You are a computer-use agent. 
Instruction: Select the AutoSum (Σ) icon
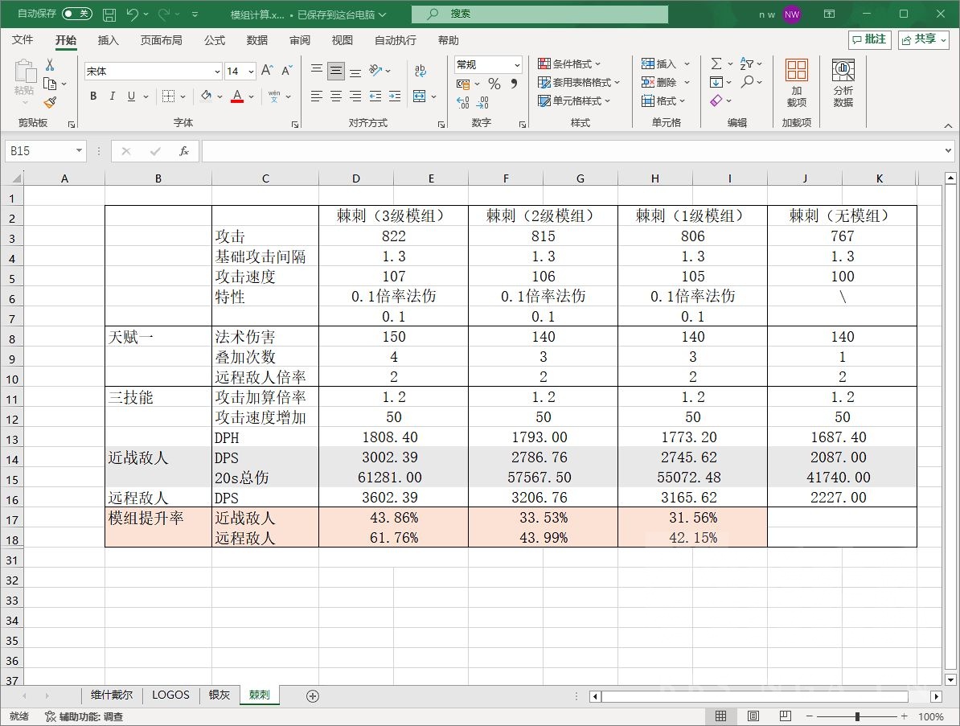click(715, 64)
